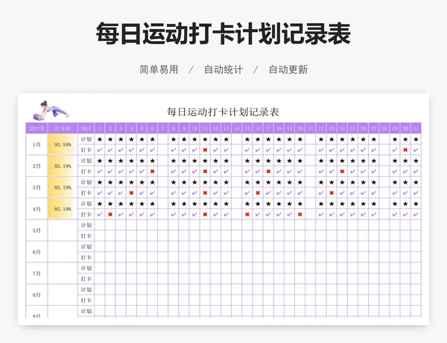447x343 pixels.
Task: Select the 8月 month cell
Action: tap(37, 295)
